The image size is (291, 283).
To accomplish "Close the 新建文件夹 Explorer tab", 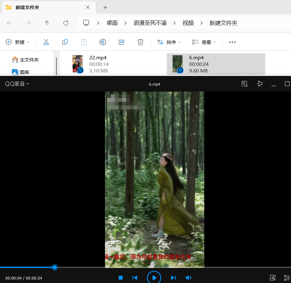I will point(88,7).
